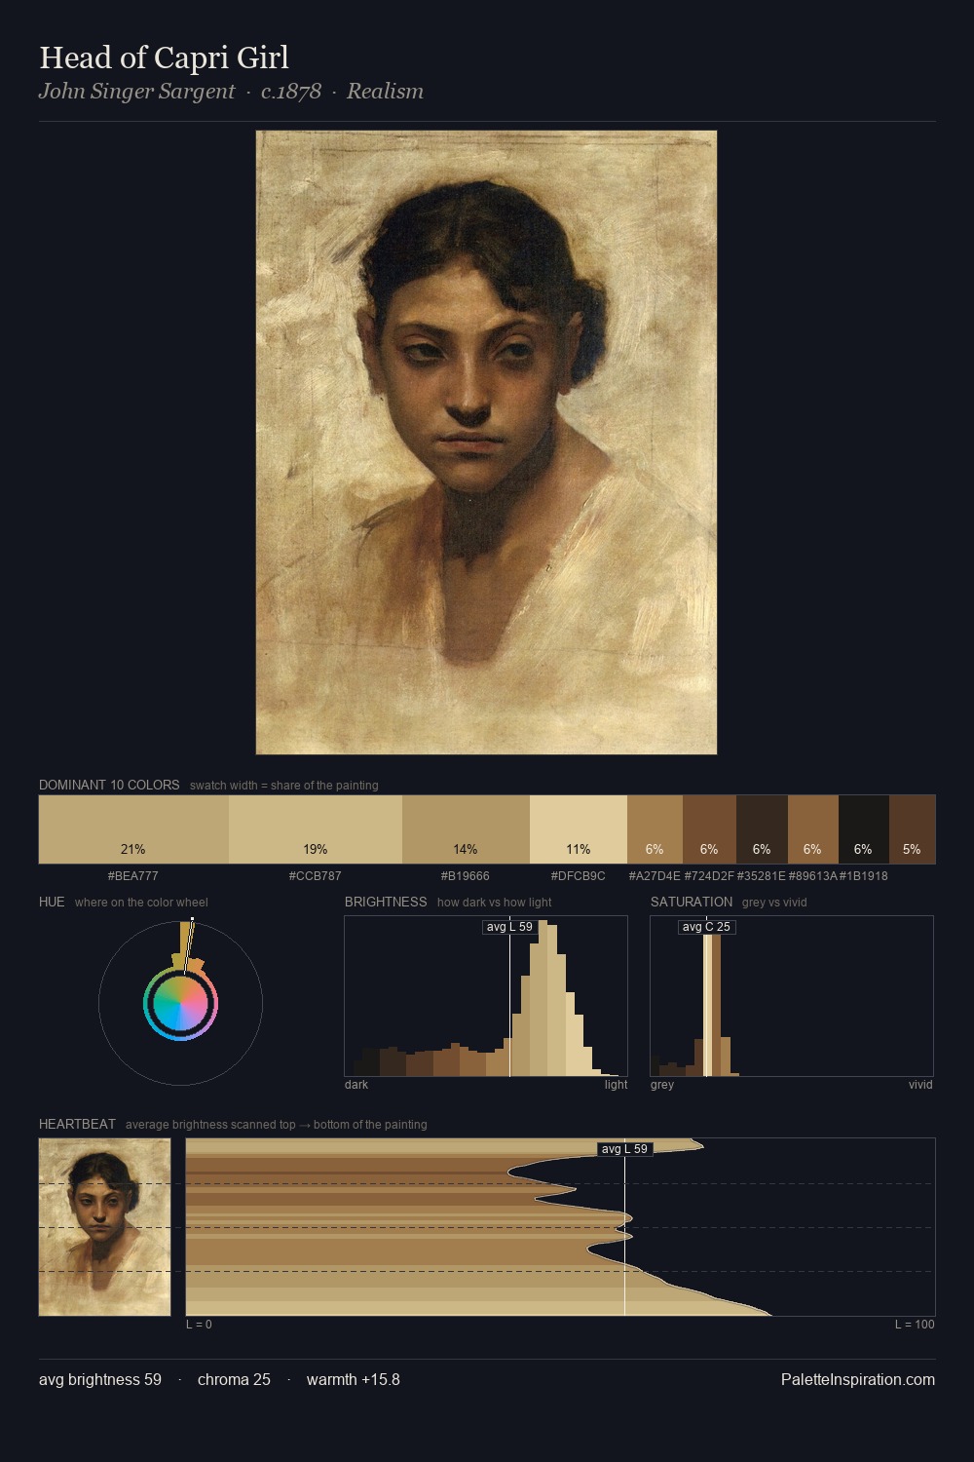Select the #A27D4E tan swatch
The image size is (974, 1462).
click(x=655, y=829)
